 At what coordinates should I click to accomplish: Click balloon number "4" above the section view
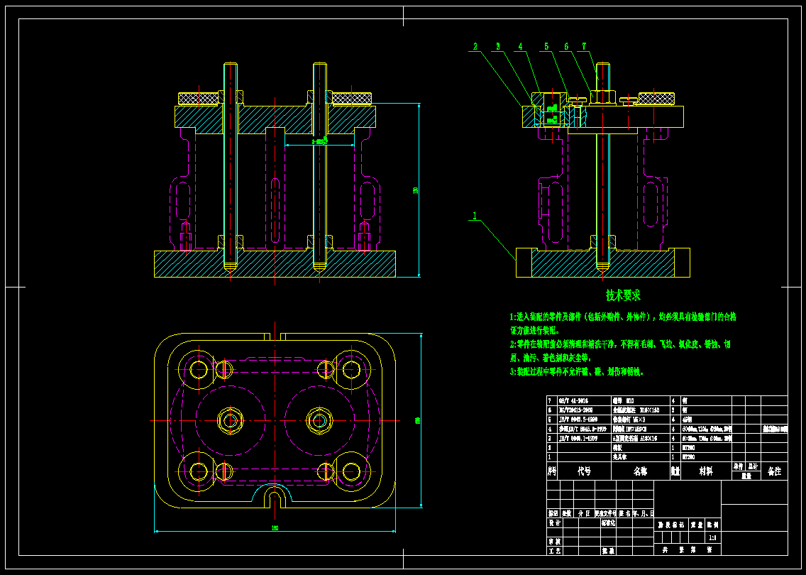(x=520, y=47)
